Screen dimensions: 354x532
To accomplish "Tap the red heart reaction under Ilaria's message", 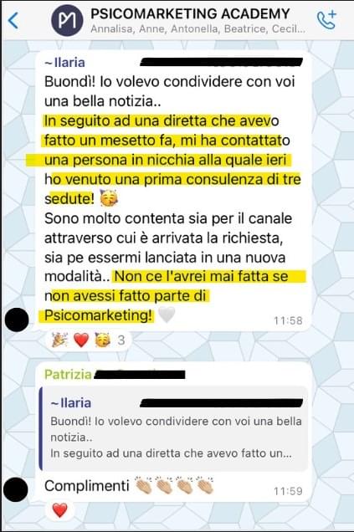I will [x=81, y=340].
